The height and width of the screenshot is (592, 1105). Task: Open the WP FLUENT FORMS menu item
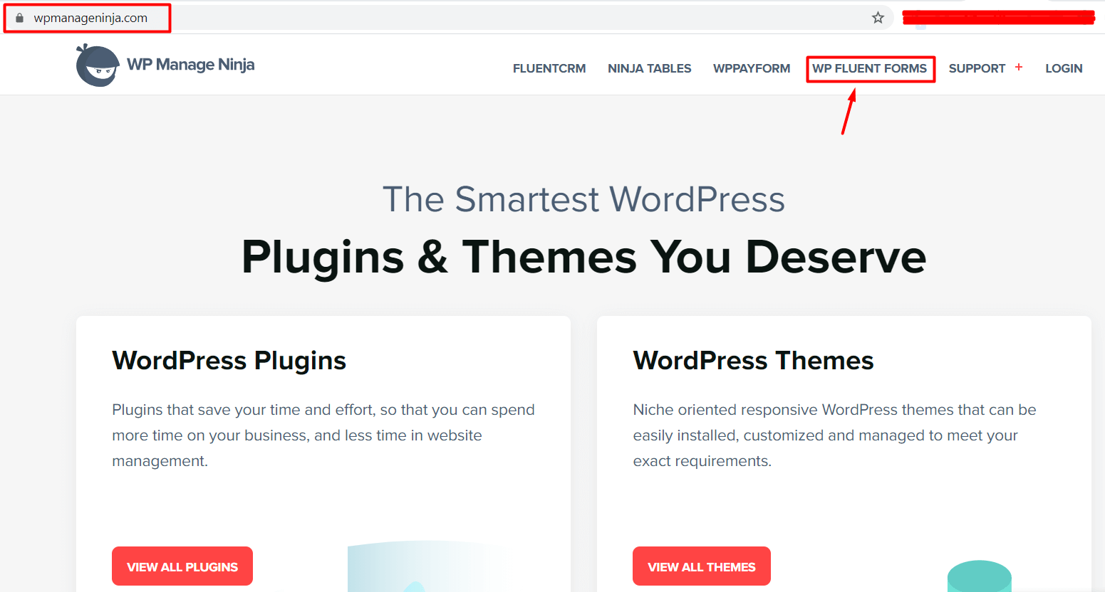870,68
